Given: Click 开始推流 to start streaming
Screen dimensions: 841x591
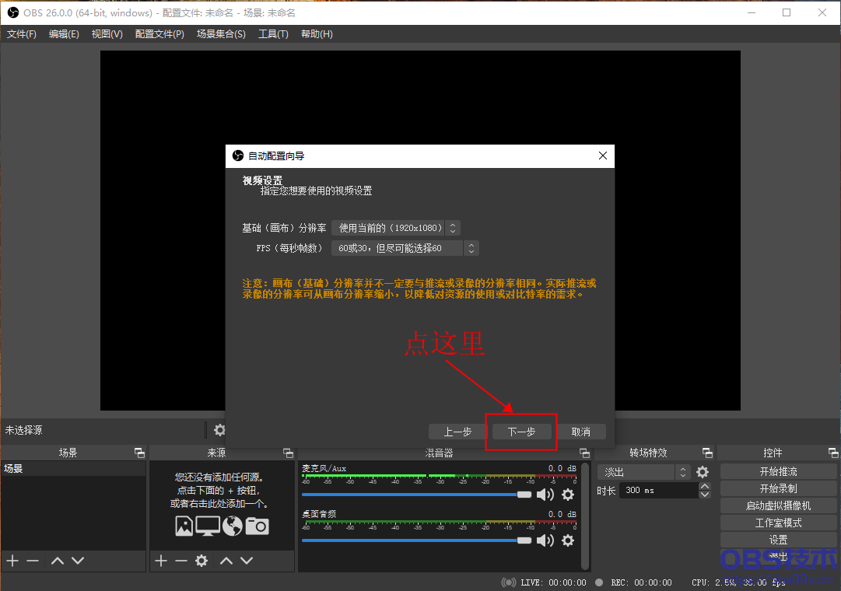Looking at the screenshot, I should pyautogui.click(x=778, y=471).
